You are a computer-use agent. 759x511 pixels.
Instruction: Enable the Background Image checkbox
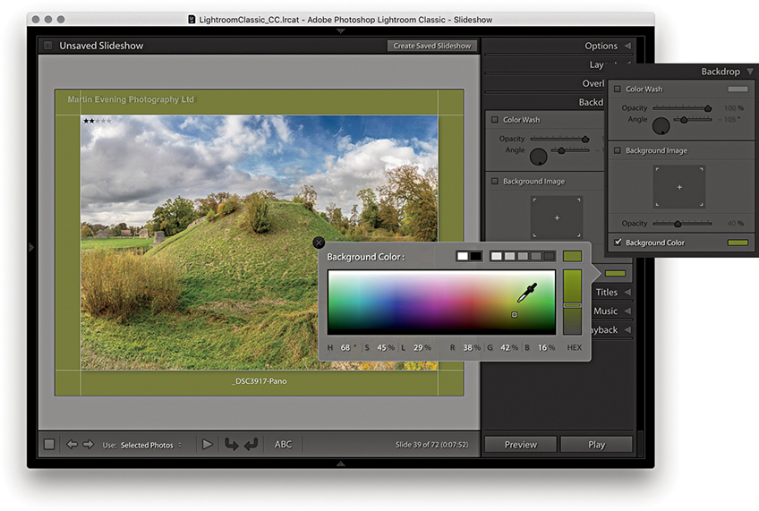click(x=618, y=150)
